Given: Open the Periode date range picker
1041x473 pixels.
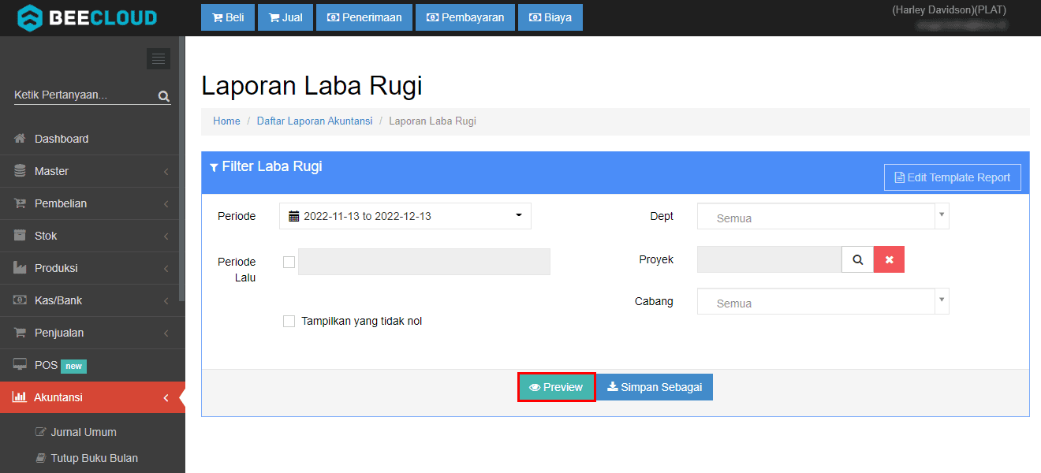Looking at the screenshot, I should pos(405,216).
